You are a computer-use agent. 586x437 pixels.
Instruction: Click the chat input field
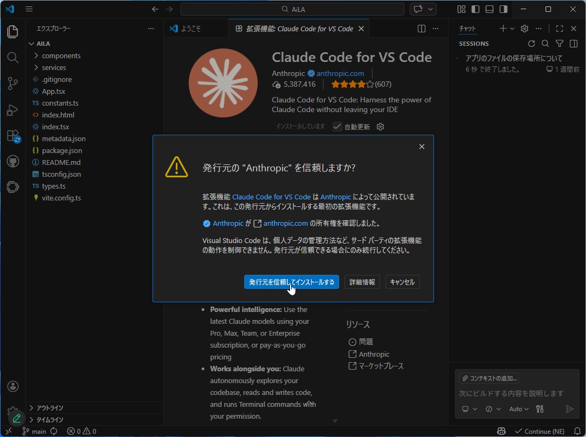coord(512,393)
